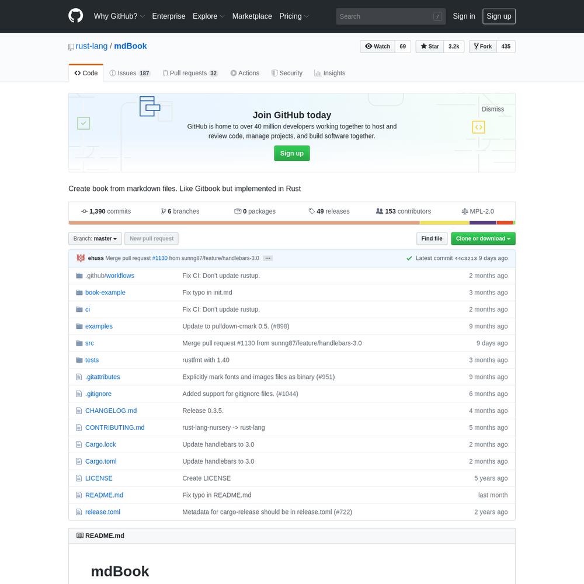
Task: Click the contributors people icon
Action: [x=379, y=211]
